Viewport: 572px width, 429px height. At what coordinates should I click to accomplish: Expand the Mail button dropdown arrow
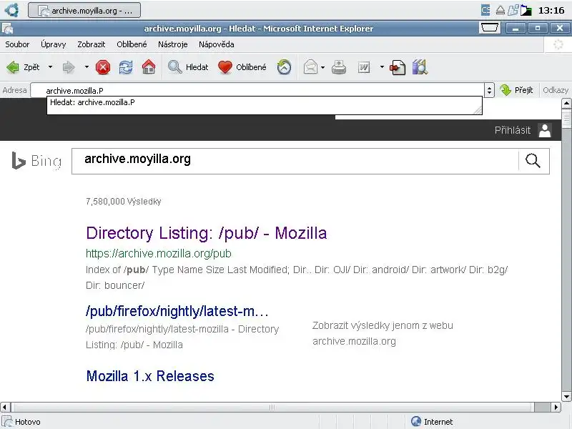click(323, 67)
